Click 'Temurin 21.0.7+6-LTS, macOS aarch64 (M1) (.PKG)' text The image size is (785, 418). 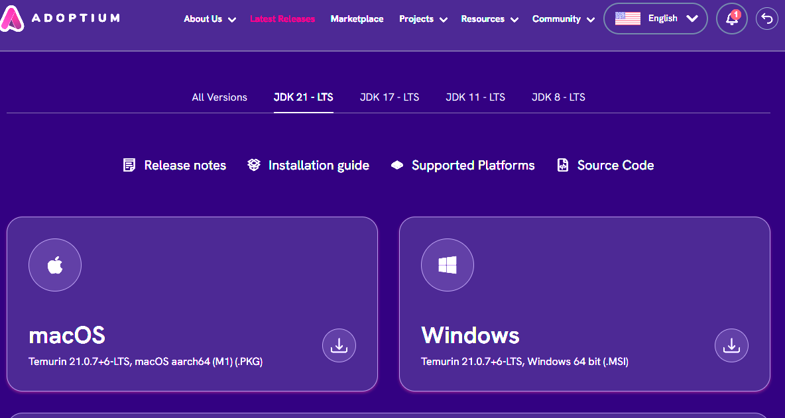(x=146, y=361)
